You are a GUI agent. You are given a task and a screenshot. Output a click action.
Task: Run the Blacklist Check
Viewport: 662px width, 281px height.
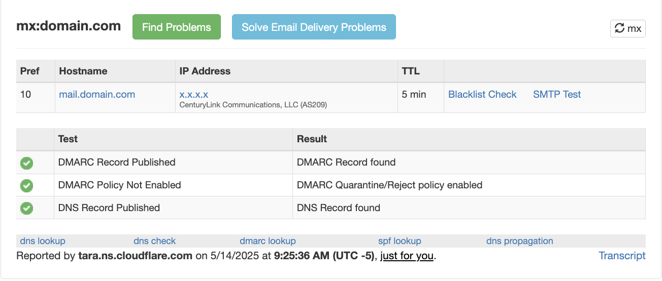(x=482, y=95)
